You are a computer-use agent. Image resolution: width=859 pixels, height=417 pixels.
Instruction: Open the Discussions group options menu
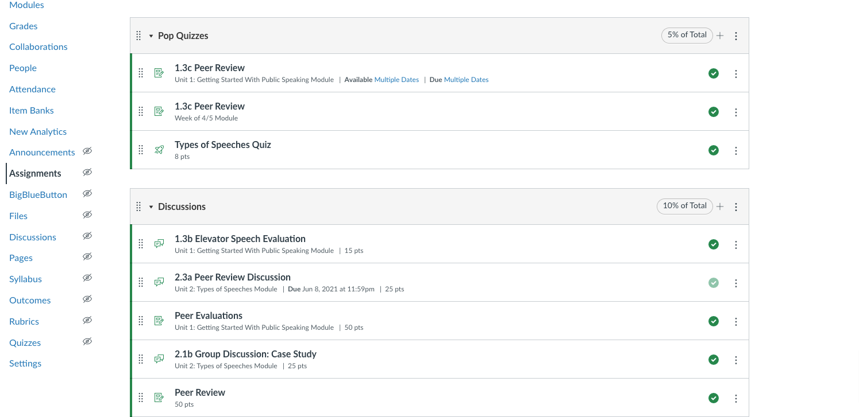[x=736, y=206]
